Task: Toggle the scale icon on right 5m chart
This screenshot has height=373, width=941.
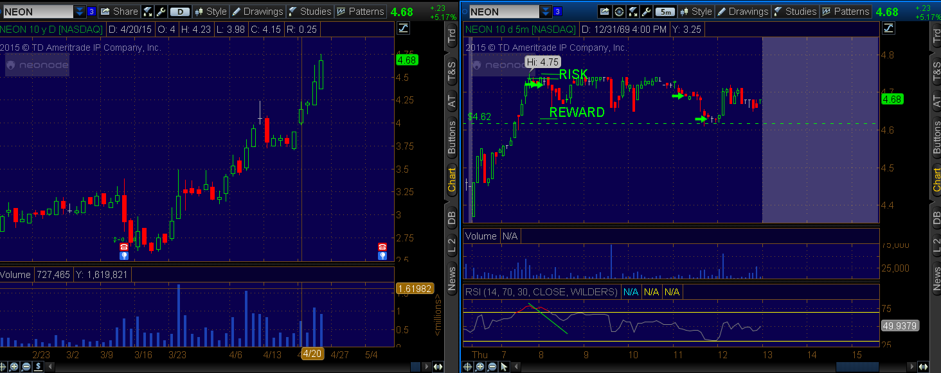Action: pos(890,28)
